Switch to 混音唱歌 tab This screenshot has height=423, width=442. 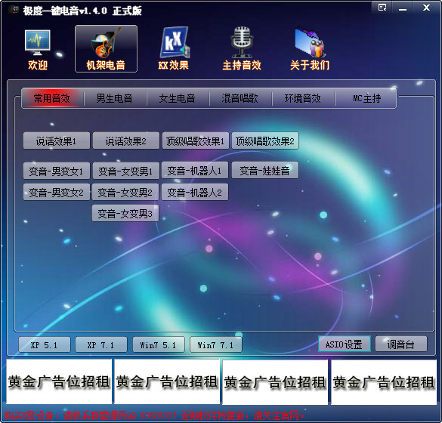tap(240, 98)
